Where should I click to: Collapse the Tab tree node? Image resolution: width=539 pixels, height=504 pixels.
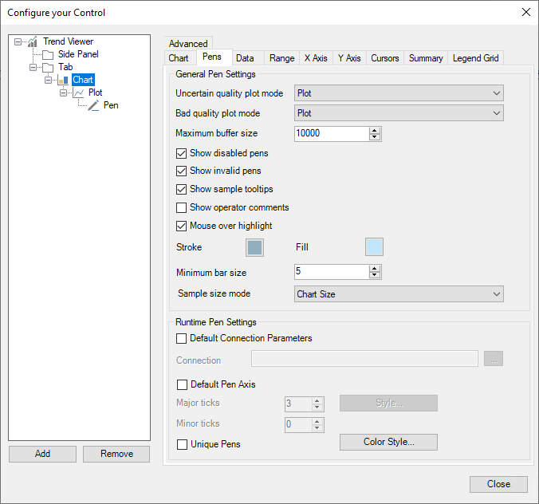point(33,67)
